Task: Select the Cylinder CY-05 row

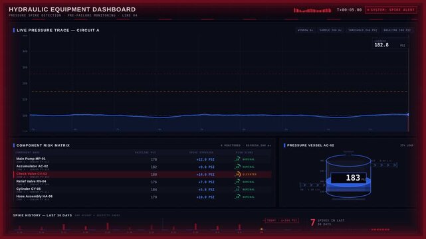Action: (142, 190)
